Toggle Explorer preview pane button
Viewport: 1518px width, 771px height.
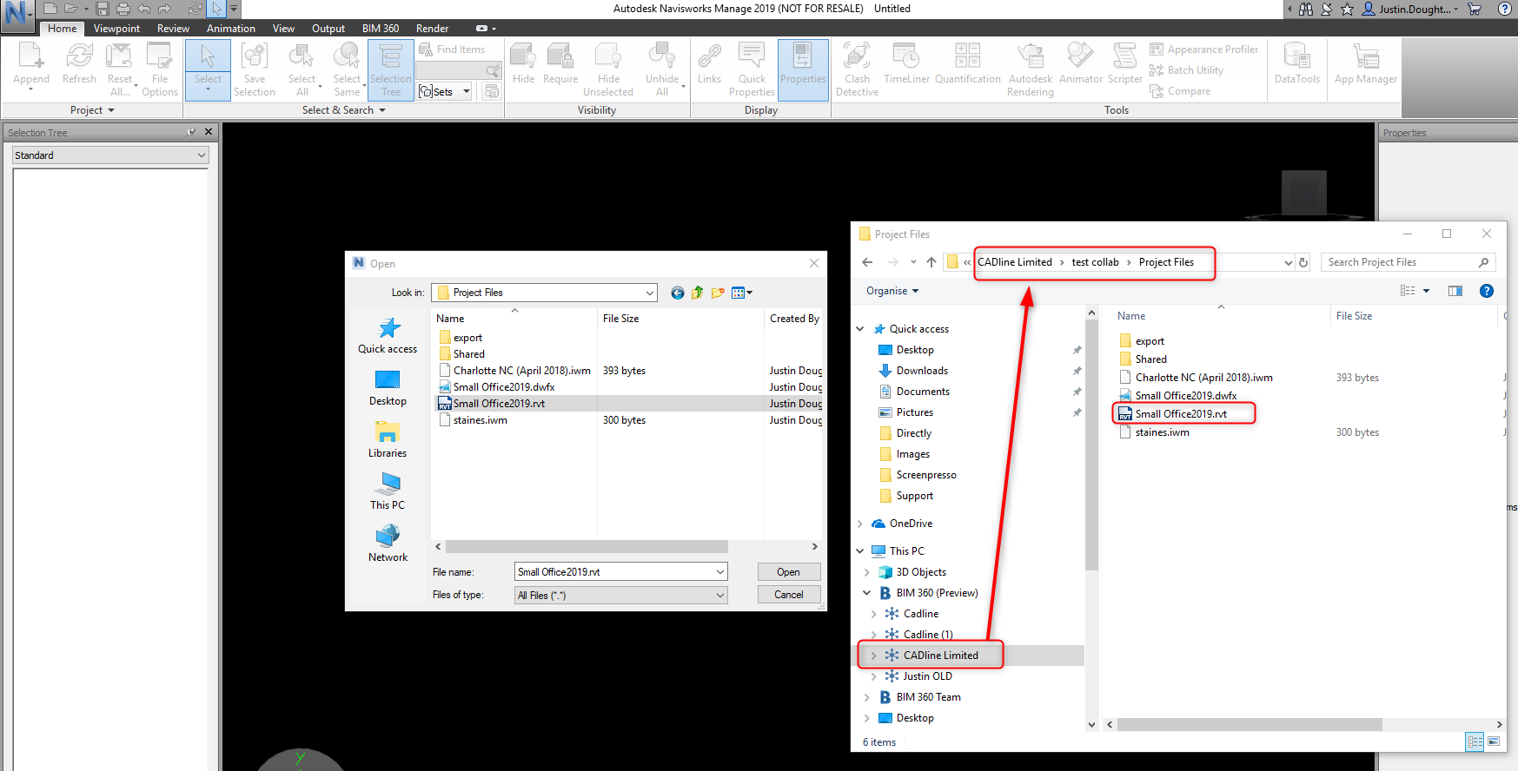pos(1455,291)
